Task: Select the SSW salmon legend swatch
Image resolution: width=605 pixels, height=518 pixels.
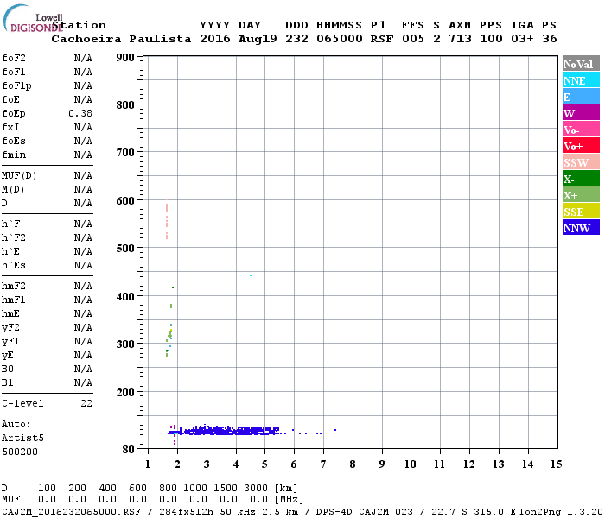Action: point(581,162)
